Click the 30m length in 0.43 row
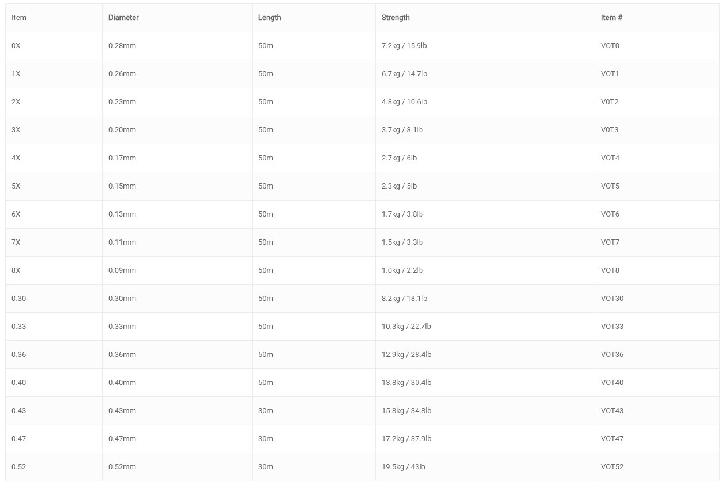 [266, 411]
